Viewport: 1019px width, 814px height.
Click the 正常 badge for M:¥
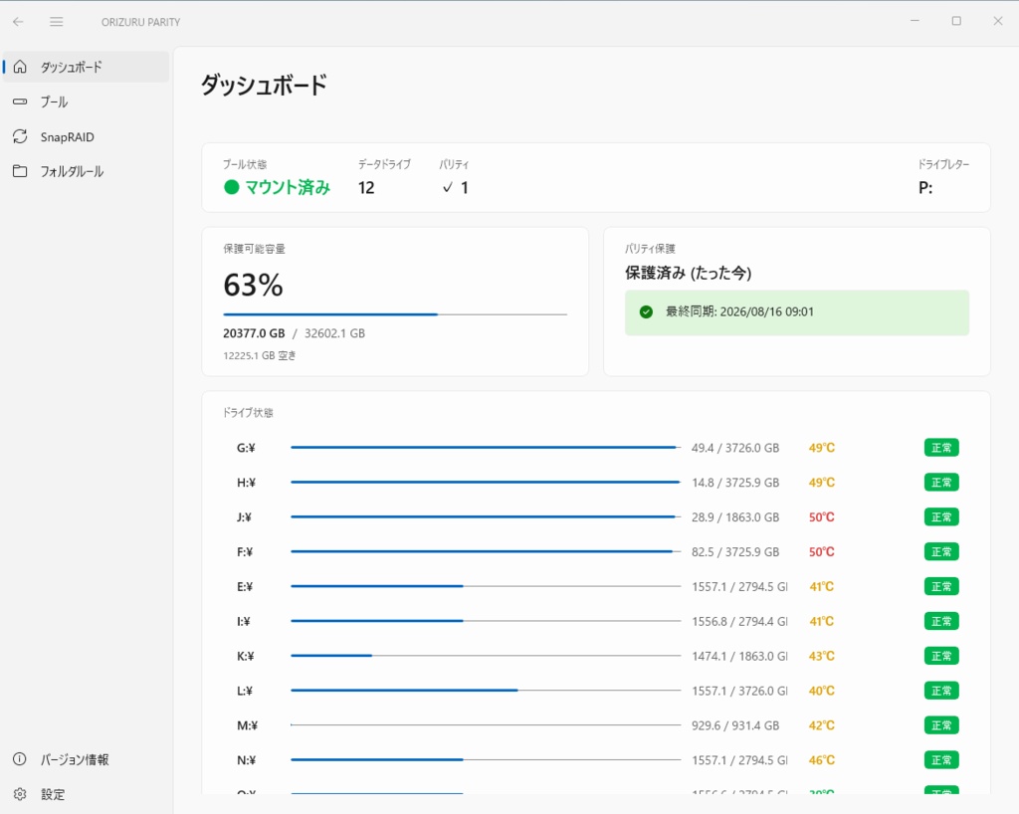tap(941, 725)
